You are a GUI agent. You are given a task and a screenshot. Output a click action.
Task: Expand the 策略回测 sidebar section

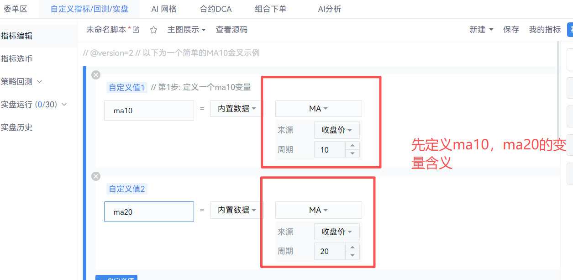coord(21,82)
